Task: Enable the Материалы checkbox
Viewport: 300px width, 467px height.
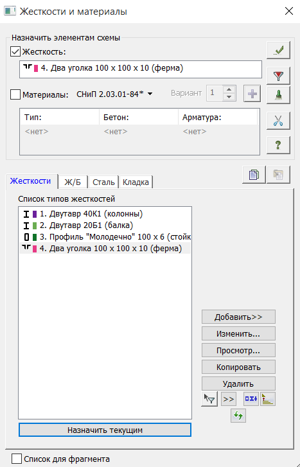Action: 15,94
